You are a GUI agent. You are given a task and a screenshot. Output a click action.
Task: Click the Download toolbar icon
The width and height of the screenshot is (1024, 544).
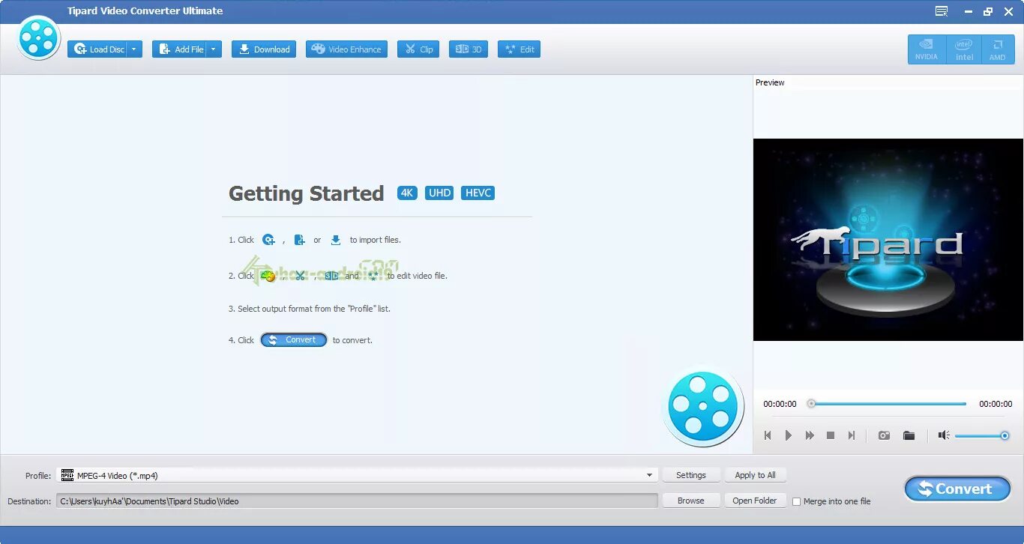264,49
